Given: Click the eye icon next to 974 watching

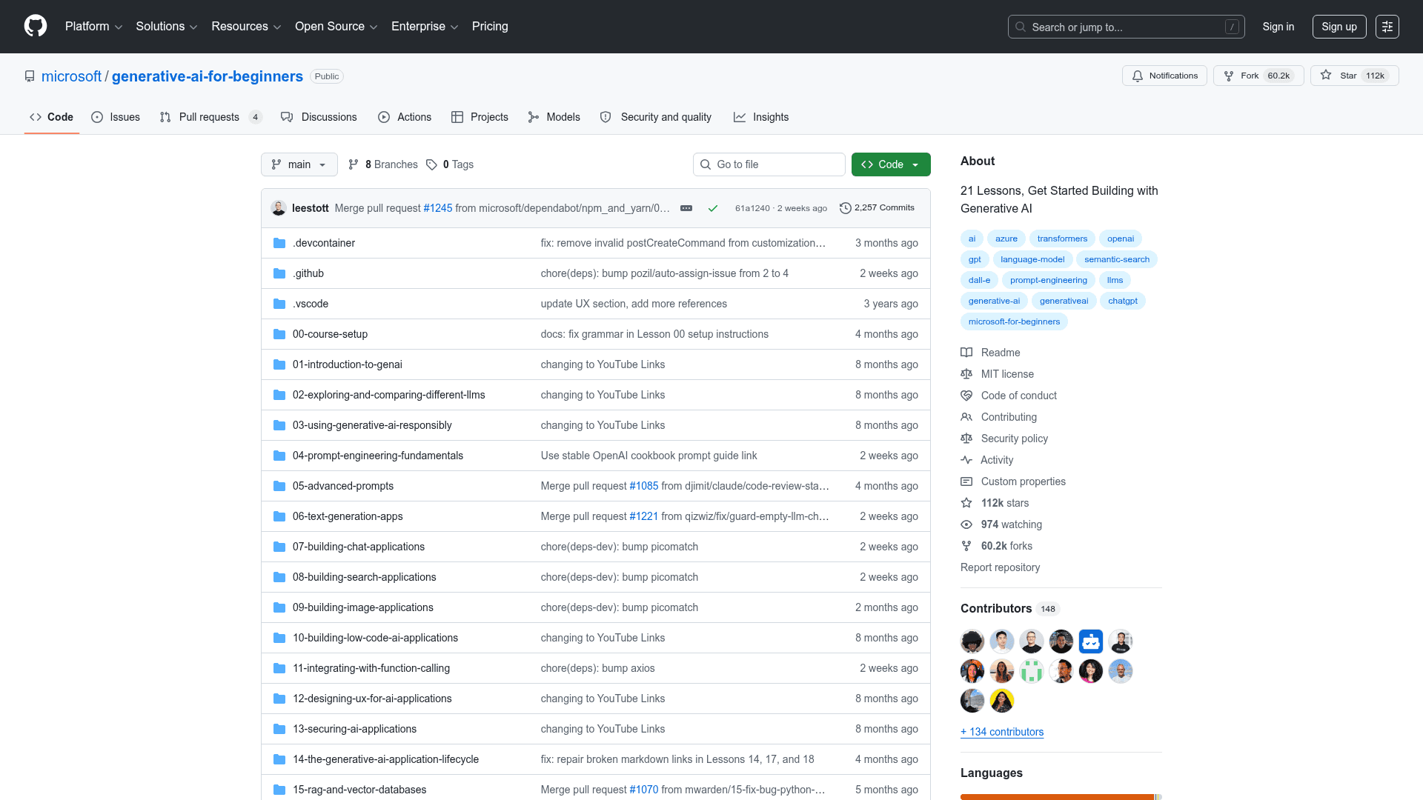Looking at the screenshot, I should (966, 524).
